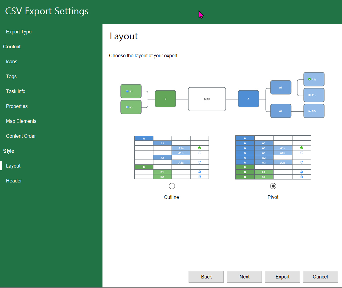Open the Content Order page

[21, 136]
